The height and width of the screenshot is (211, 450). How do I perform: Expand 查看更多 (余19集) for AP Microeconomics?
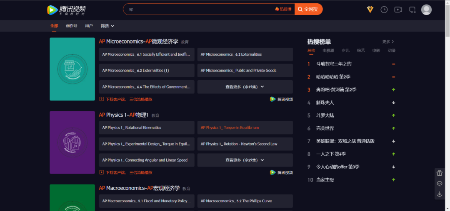pos(245,87)
